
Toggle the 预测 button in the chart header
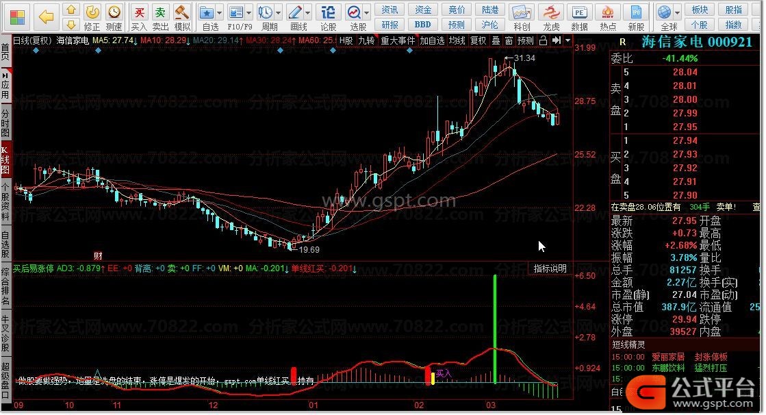[526, 40]
